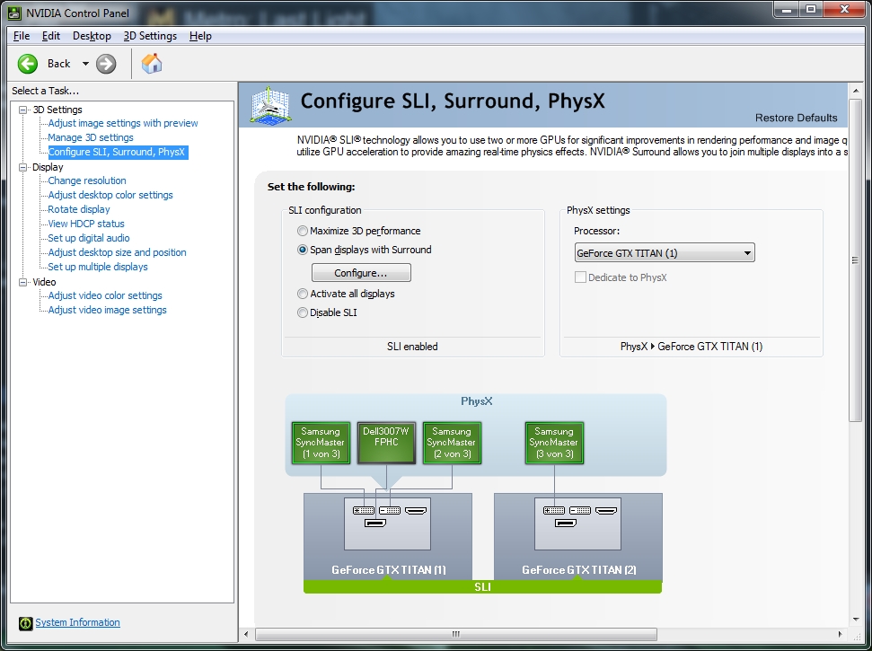Screen dimensions: 872x651
Task: Collapse the 3D Settings tree node
Action: coord(22,110)
